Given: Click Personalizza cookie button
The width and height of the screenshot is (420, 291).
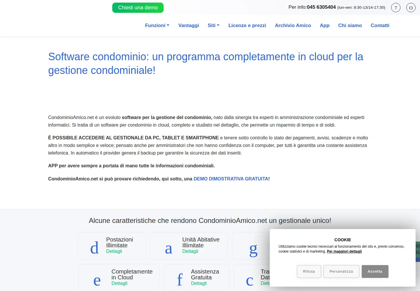Looking at the screenshot, I should coord(341,272).
